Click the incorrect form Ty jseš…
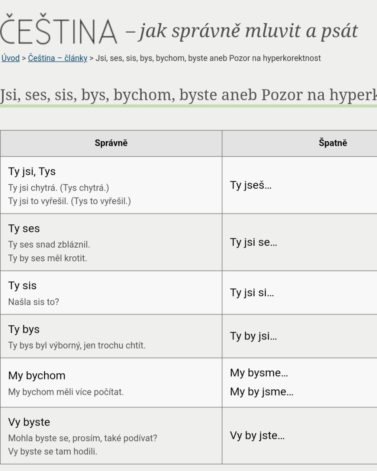 [x=251, y=185]
